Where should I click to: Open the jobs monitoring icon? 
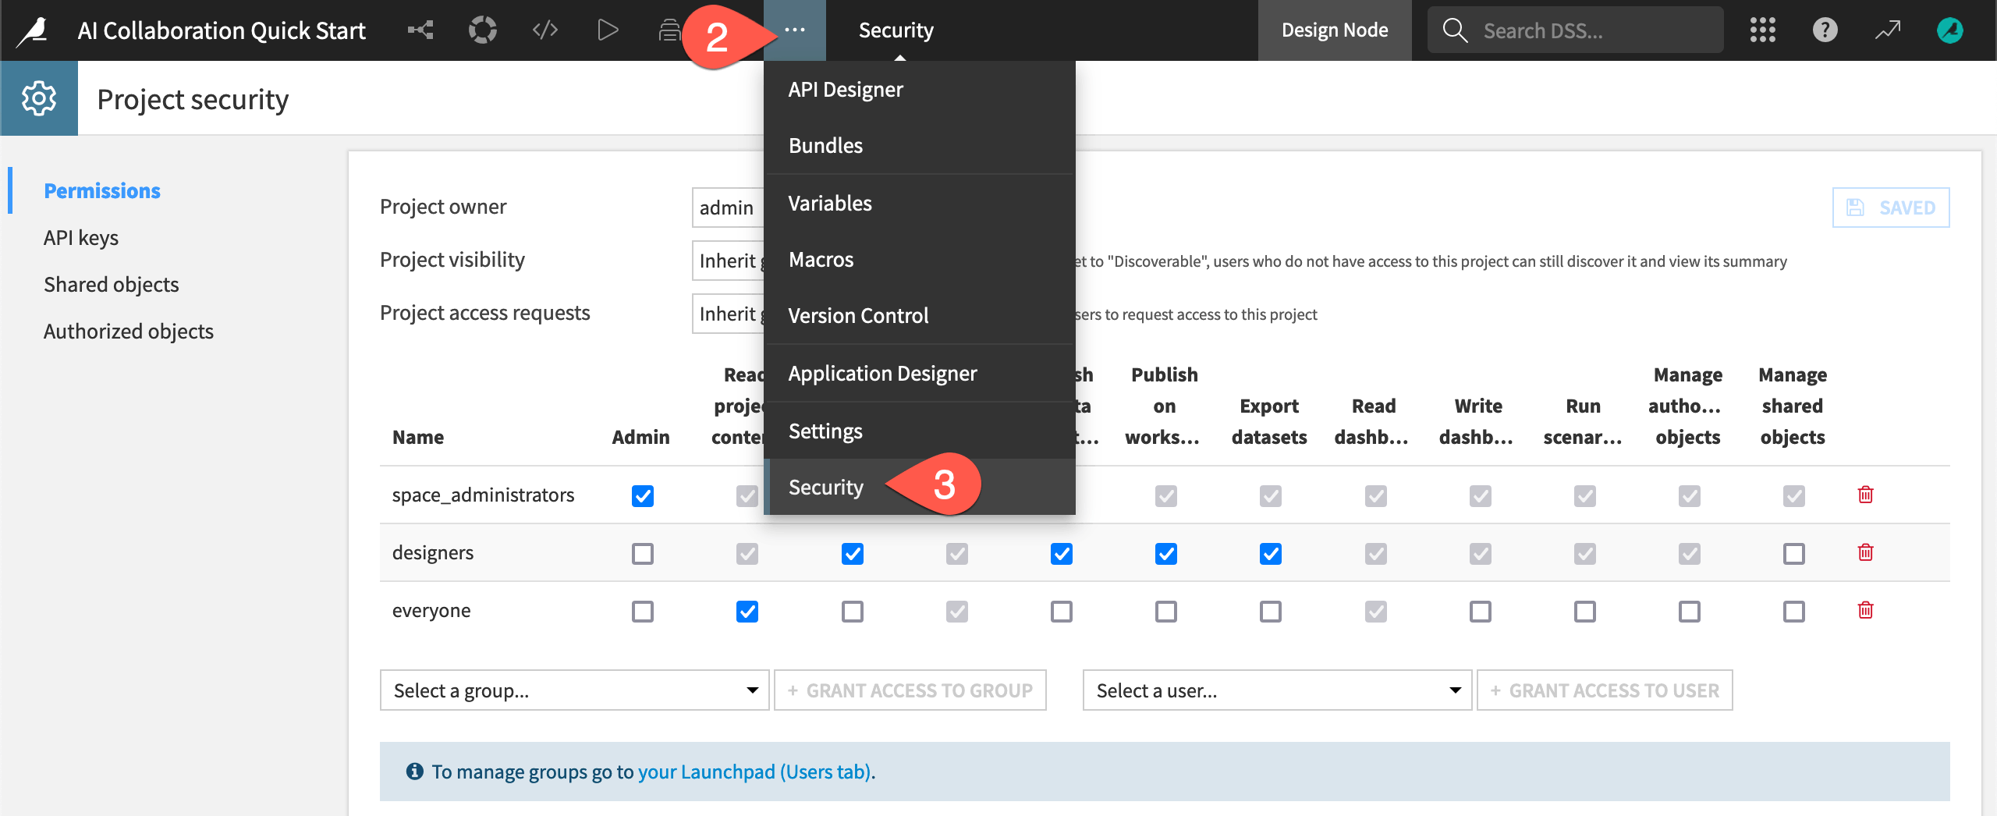click(671, 30)
